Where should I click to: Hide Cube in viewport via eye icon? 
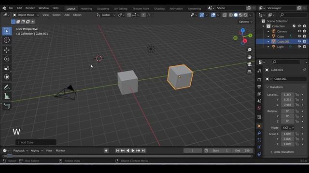(x=299, y=37)
